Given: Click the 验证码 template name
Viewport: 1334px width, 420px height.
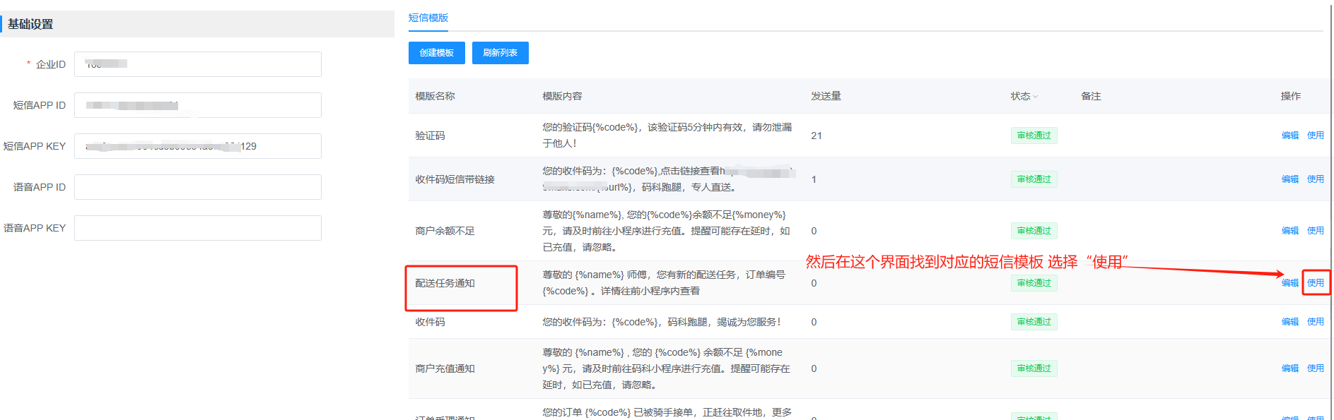Looking at the screenshot, I should tap(431, 136).
